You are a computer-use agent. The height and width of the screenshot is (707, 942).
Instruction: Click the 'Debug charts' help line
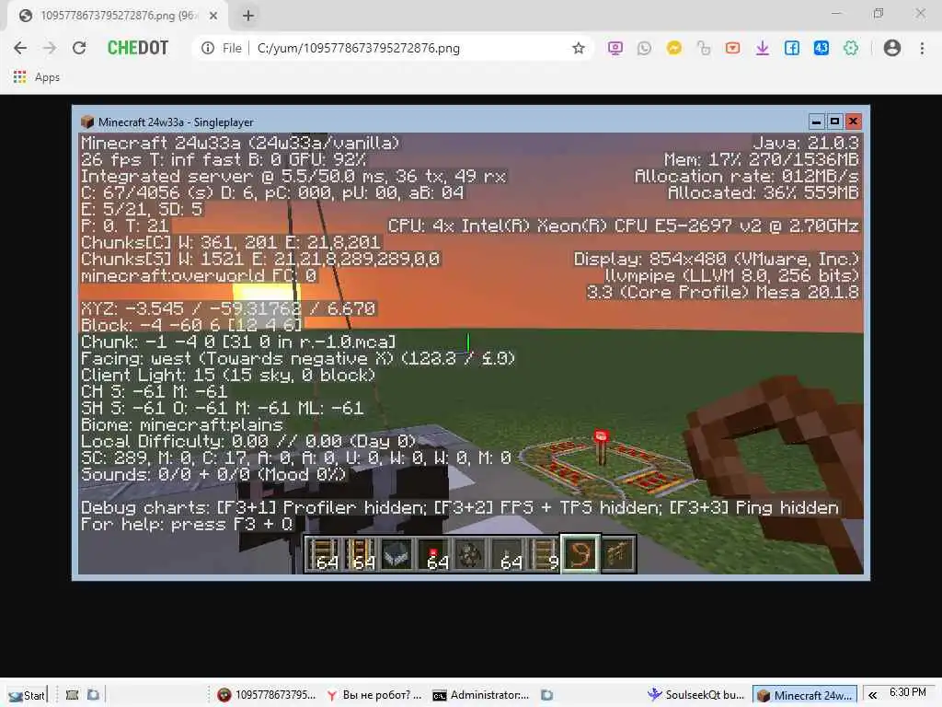[460, 507]
